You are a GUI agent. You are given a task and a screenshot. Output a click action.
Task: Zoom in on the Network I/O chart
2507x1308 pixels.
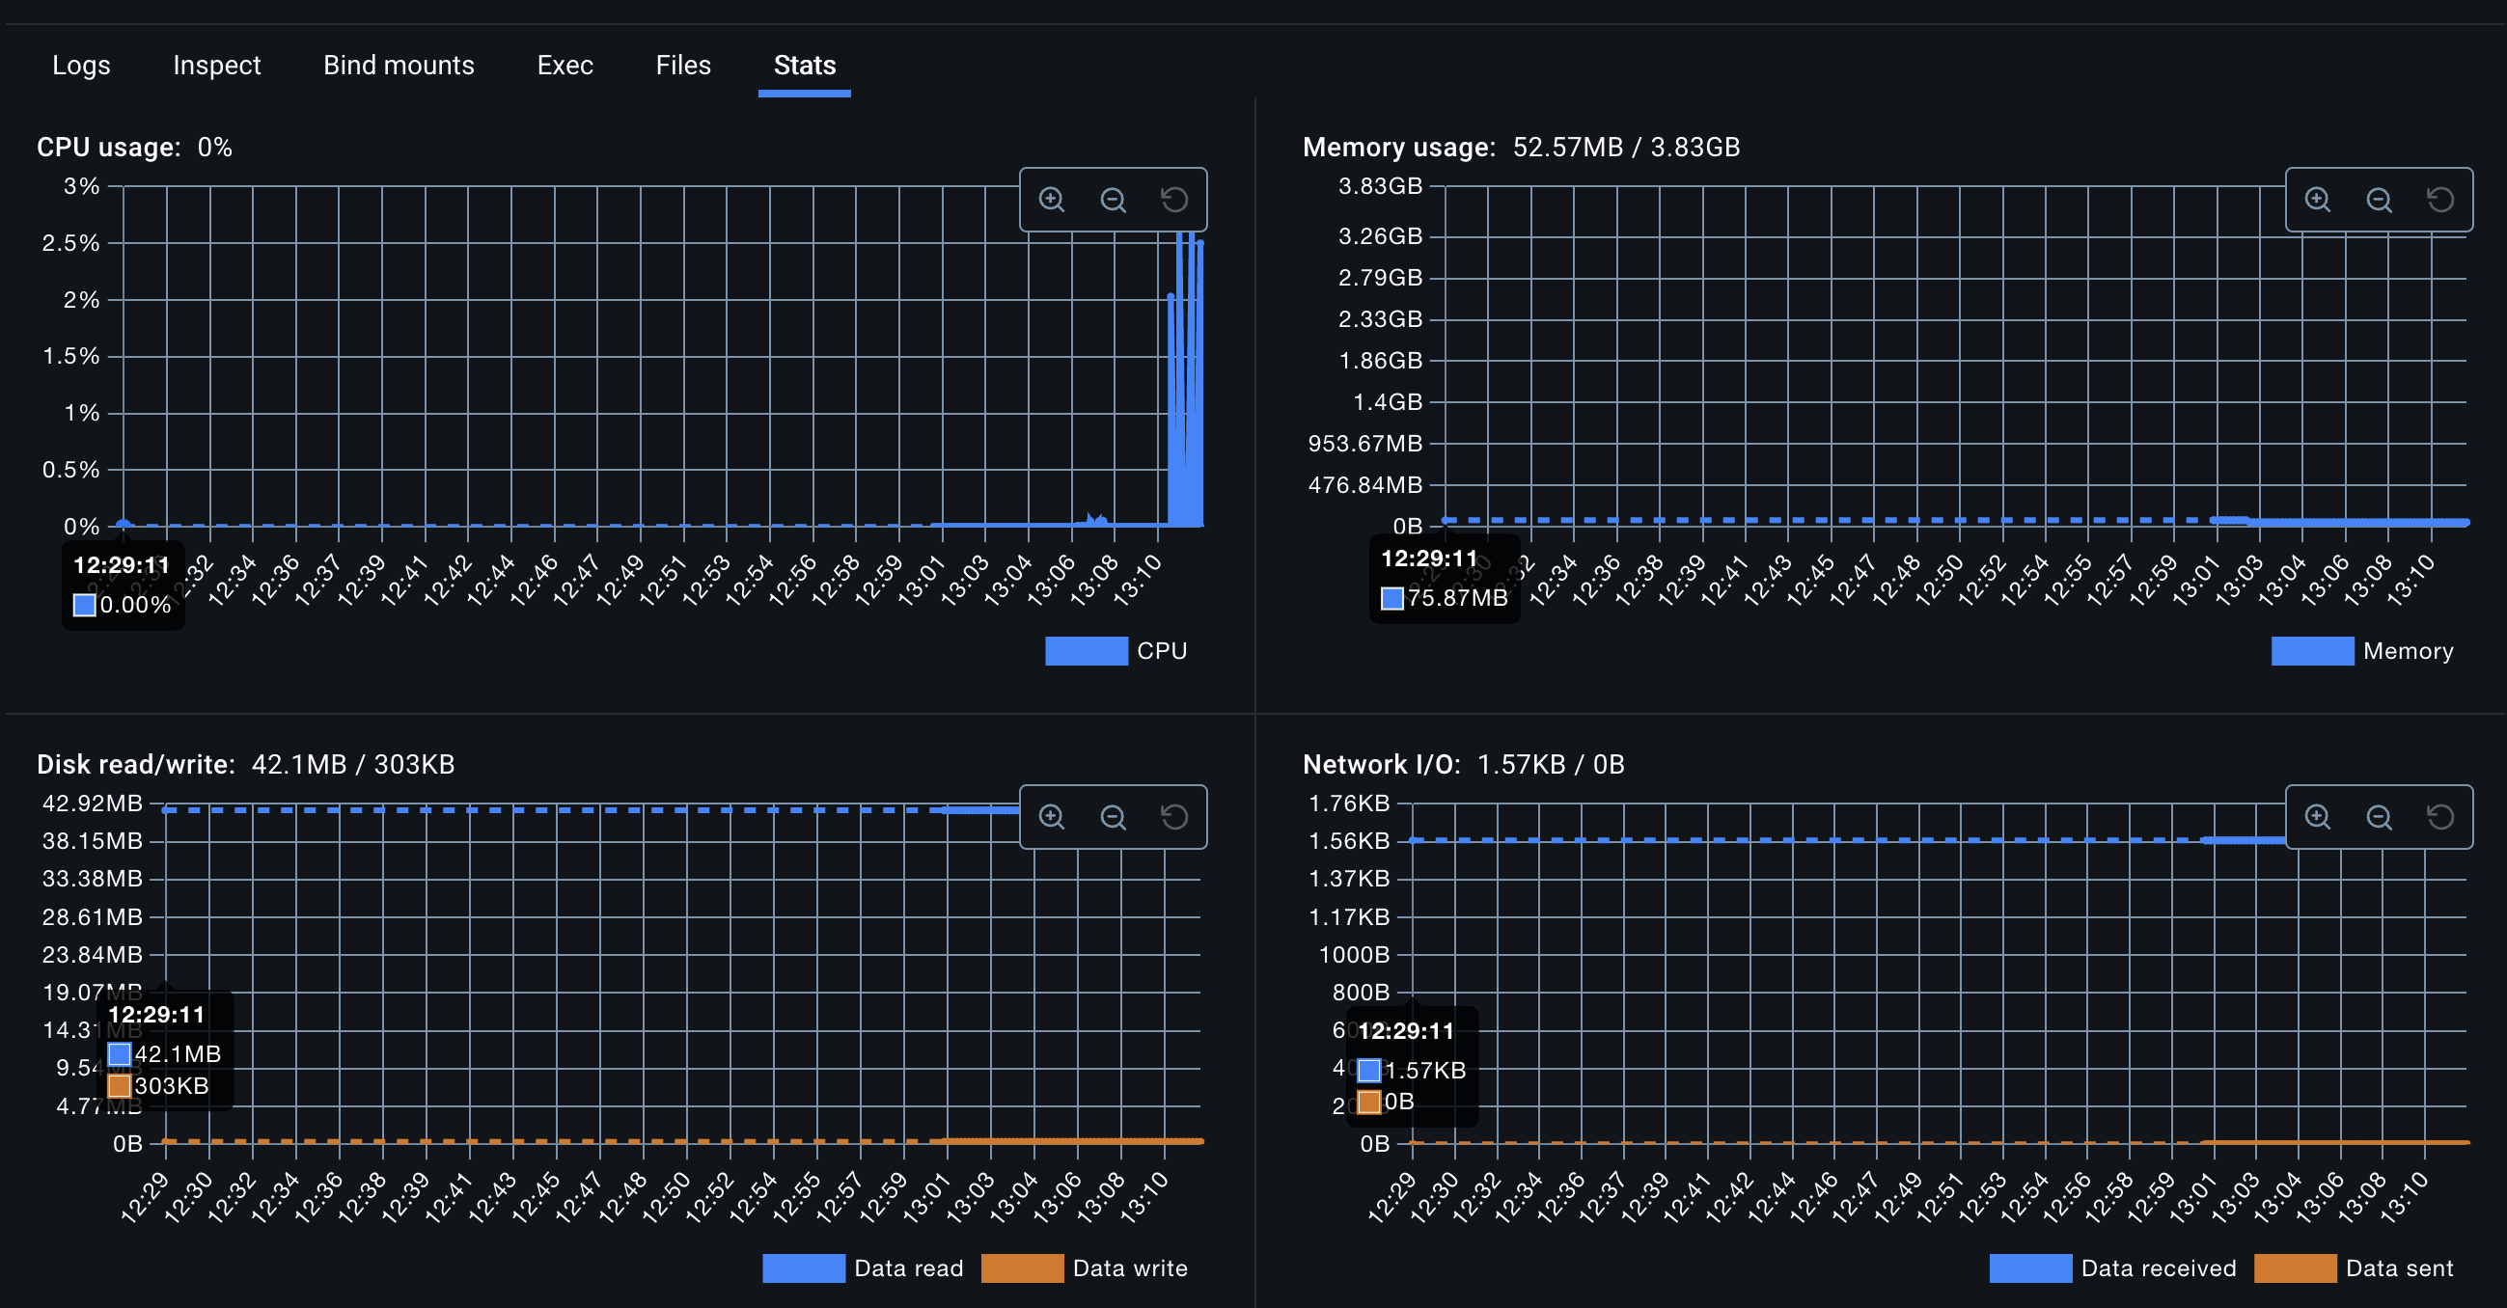[2319, 817]
